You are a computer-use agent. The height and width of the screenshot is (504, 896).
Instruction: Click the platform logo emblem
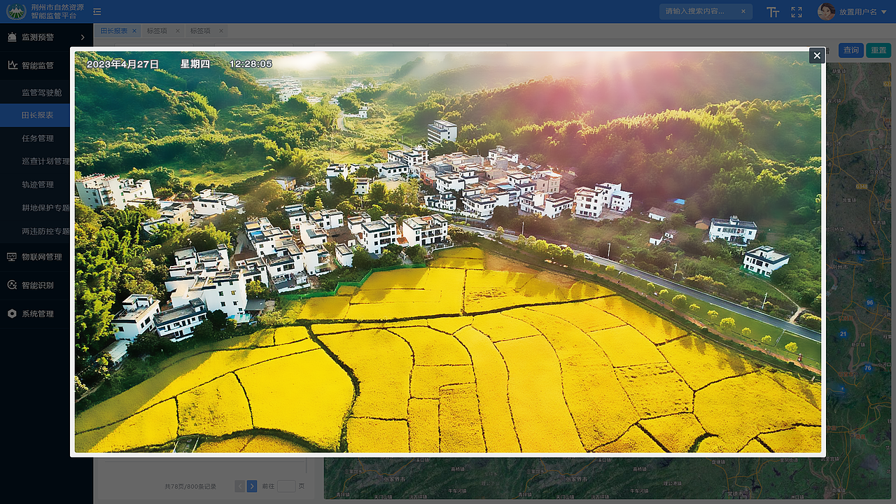[x=16, y=11]
